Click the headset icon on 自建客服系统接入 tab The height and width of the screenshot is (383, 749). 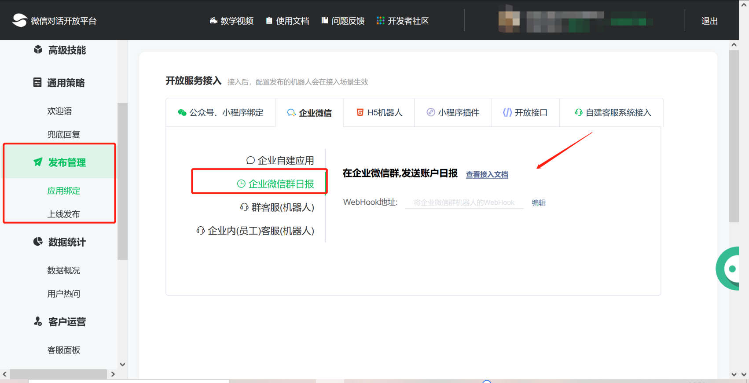[x=579, y=113]
